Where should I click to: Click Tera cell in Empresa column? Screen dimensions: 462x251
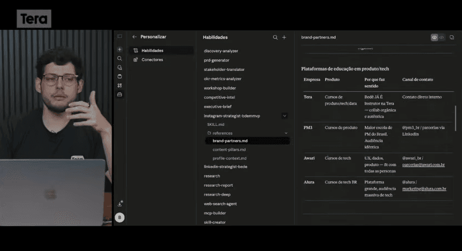308,97
